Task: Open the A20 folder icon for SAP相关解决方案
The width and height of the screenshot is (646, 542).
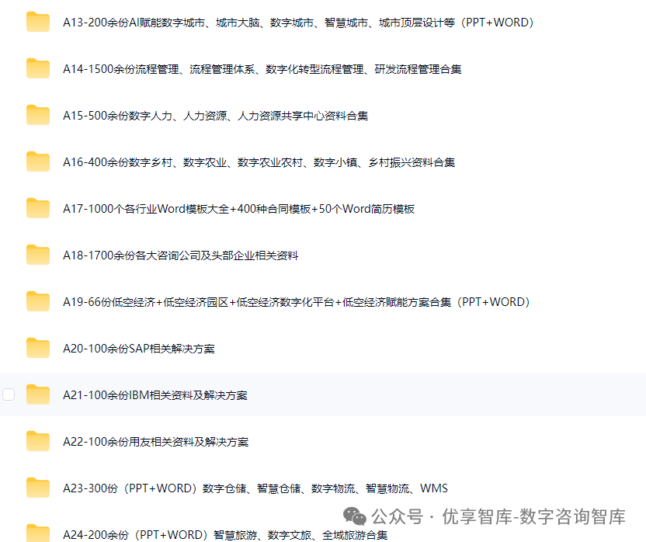Action: (38, 348)
